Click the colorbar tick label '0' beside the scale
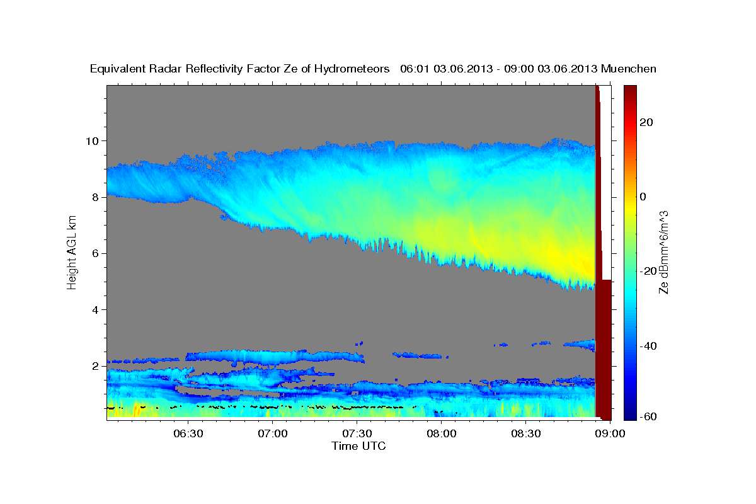 point(643,197)
